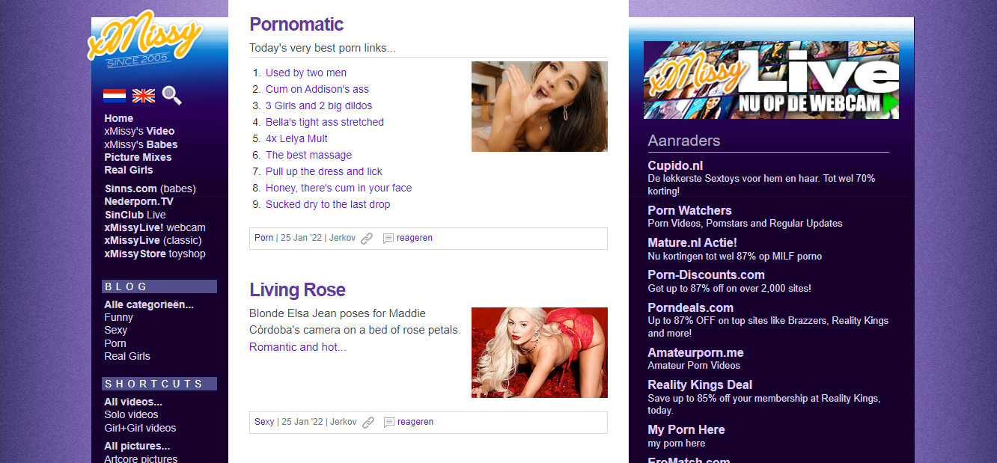Click the permalink chain icon under Living Rose

tap(368, 423)
